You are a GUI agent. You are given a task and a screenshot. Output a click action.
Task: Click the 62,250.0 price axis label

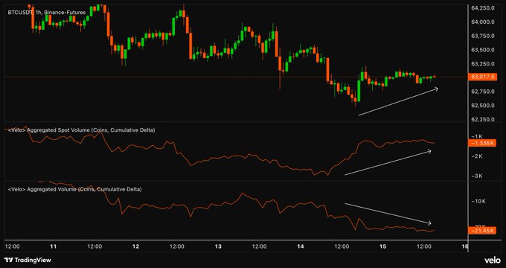pos(483,119)
